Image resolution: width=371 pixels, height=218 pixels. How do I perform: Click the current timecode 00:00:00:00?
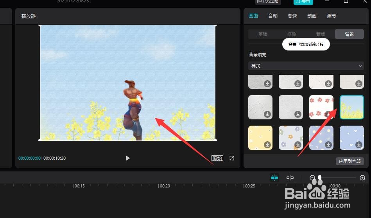[30, 158]
